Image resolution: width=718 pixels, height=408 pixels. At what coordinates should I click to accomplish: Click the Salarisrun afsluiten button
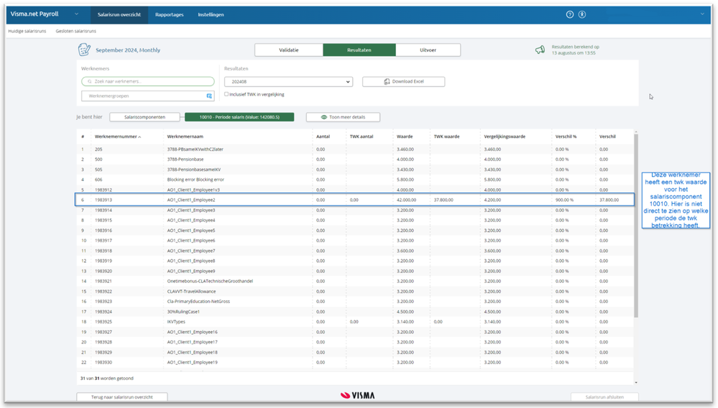[604, 397]
